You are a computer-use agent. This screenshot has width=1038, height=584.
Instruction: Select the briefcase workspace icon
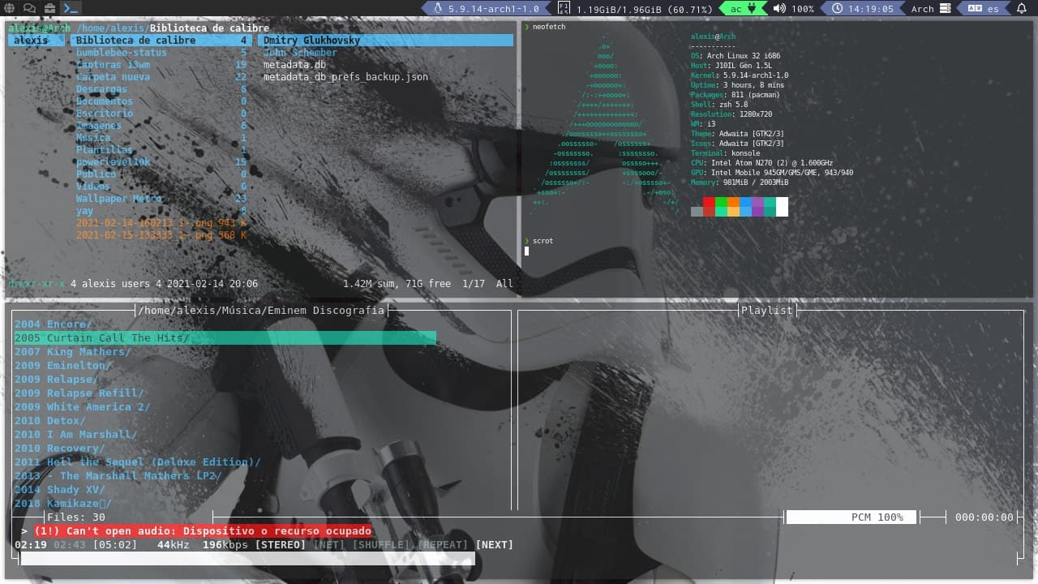[x=50, y=8]
